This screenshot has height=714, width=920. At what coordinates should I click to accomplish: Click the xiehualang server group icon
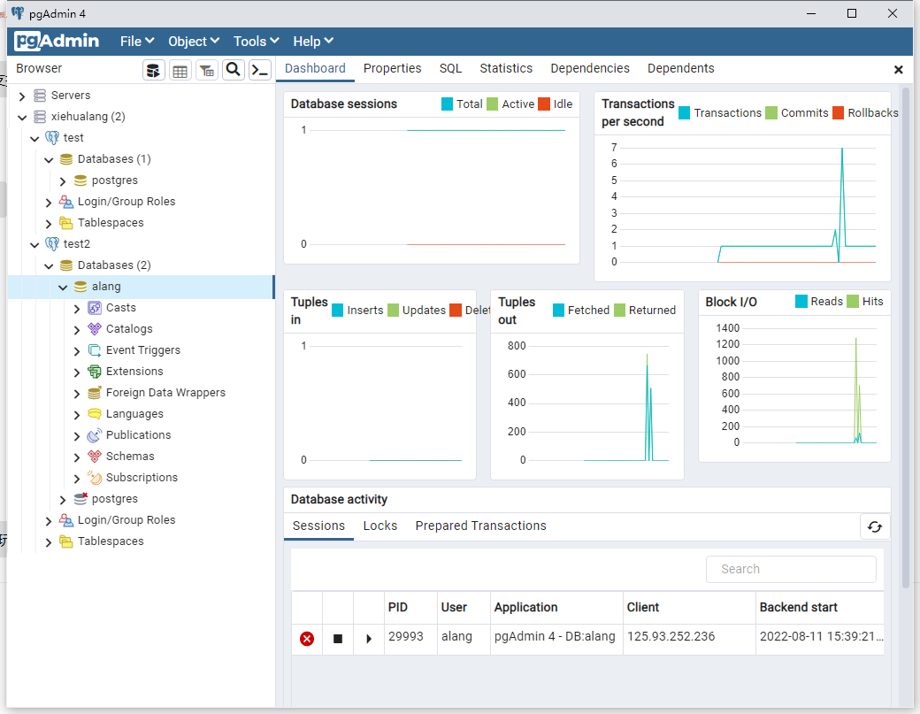(x=39, y=117)
